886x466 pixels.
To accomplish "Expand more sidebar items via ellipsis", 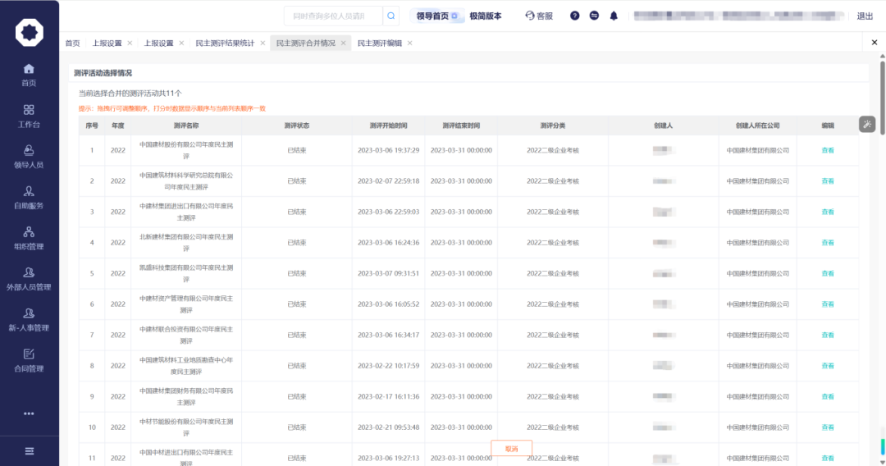I will coord(29,413).
